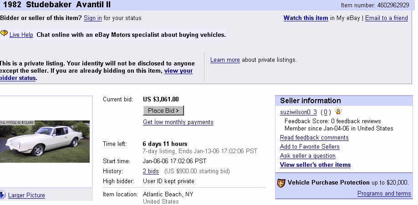Click Learn more about private listings
Screen dimensions: 418x205
pos(225,60)
